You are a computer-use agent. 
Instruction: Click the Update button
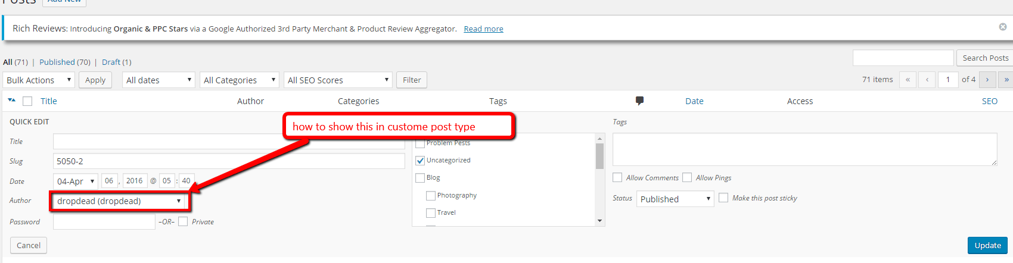point(987,245)
